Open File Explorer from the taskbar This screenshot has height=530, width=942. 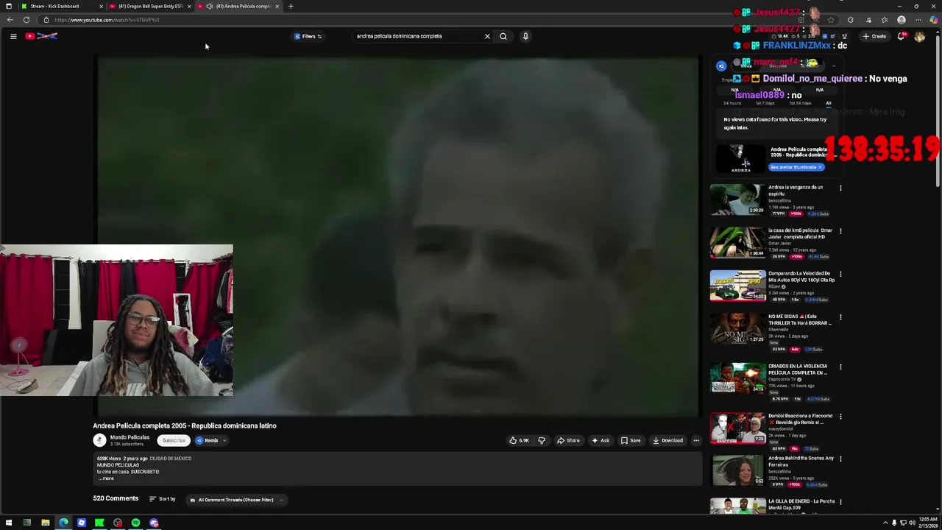[45, 523]
